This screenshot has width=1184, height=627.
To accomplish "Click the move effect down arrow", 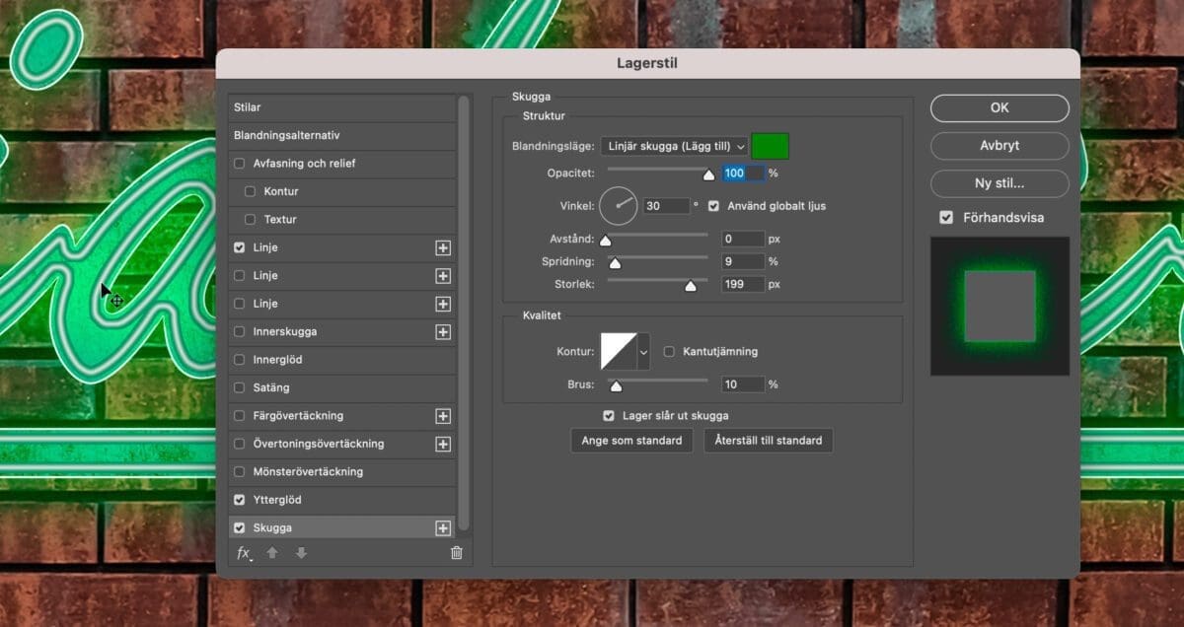I will 301,553.
